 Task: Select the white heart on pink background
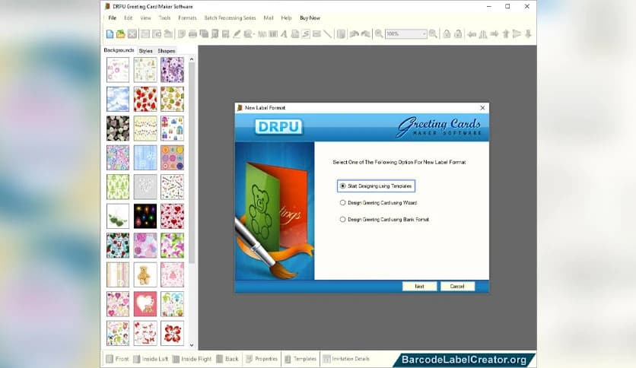tap(145, 304)
